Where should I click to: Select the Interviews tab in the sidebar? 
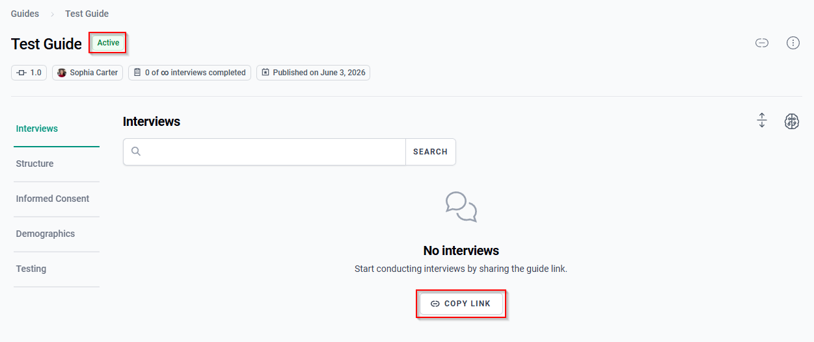[x=57, y=128]
